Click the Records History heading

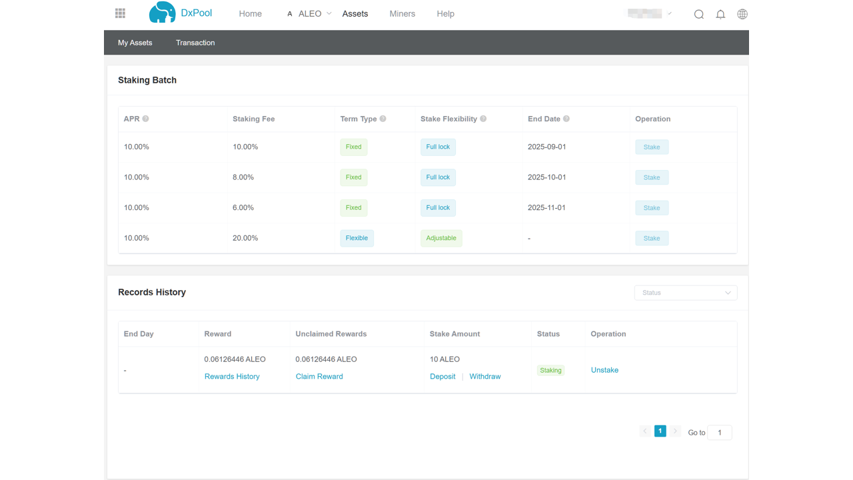[x=152, y=293]
